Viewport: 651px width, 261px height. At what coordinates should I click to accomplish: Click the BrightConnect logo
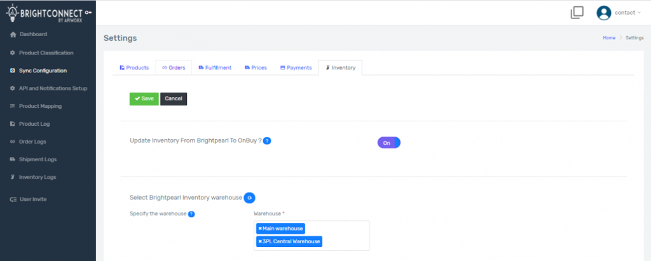[x=48, y=13]
